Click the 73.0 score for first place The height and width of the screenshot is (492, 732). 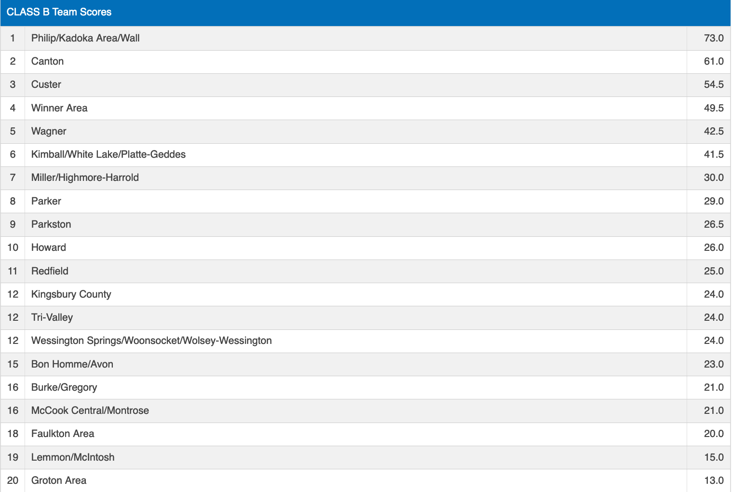pos(713,38)
